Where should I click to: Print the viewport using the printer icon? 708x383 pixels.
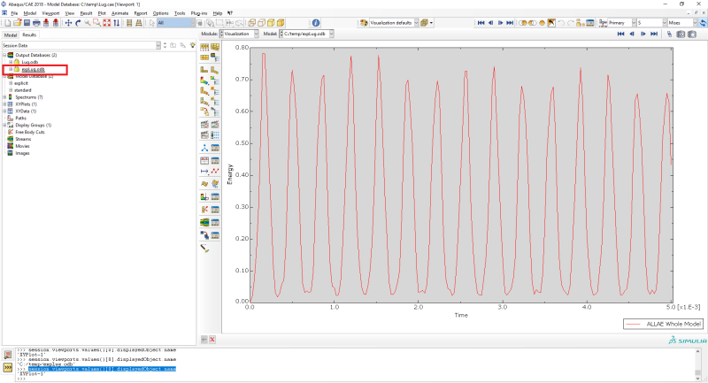pos(36,23)
